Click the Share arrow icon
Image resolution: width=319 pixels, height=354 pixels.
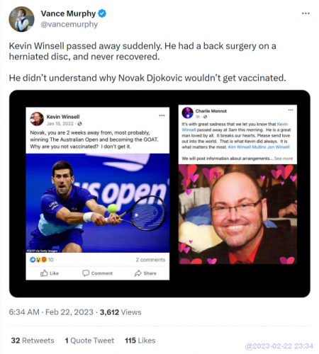[x=138, y=273]
